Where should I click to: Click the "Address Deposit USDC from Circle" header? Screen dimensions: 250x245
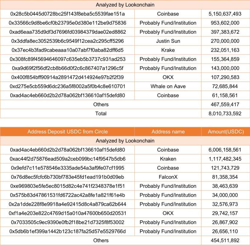point(67,132)
